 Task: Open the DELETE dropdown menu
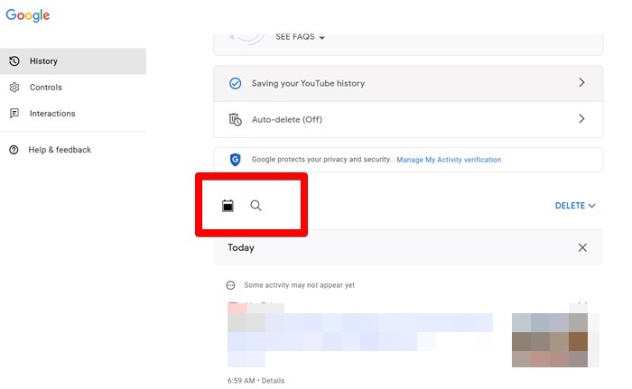coord(575,206)
